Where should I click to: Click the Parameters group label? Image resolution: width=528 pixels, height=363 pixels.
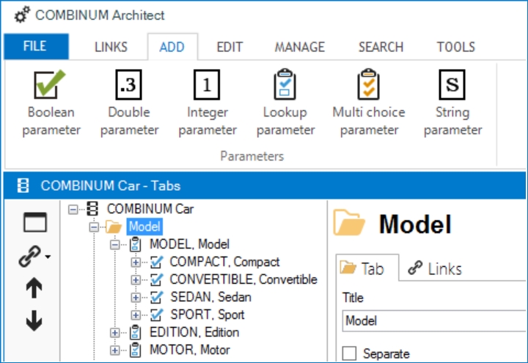click(252, 156)
